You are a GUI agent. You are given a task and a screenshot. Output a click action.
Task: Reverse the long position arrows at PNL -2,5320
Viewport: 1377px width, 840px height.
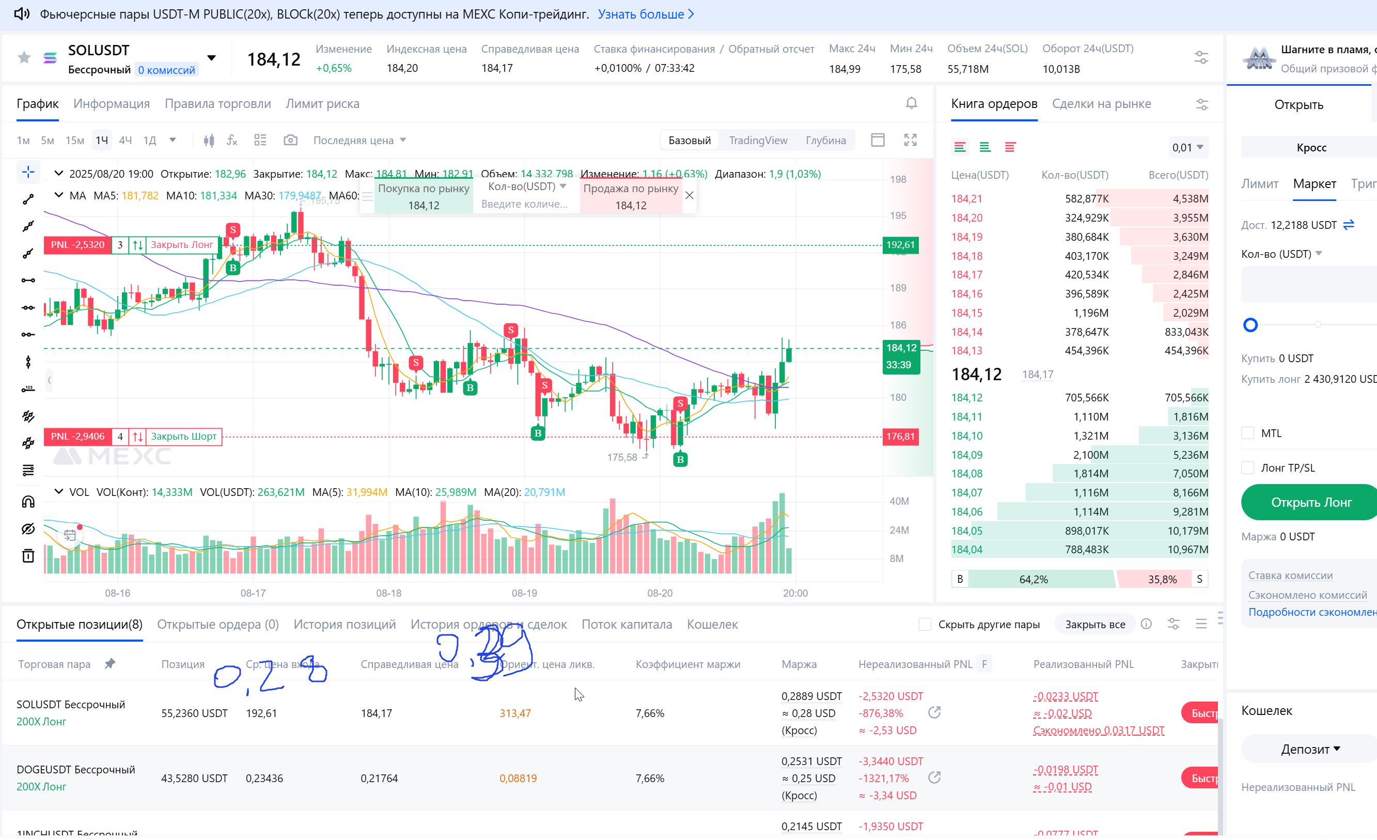[137, 245]
